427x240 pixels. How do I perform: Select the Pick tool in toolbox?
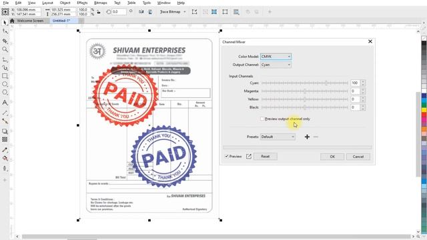coord(5,23)
